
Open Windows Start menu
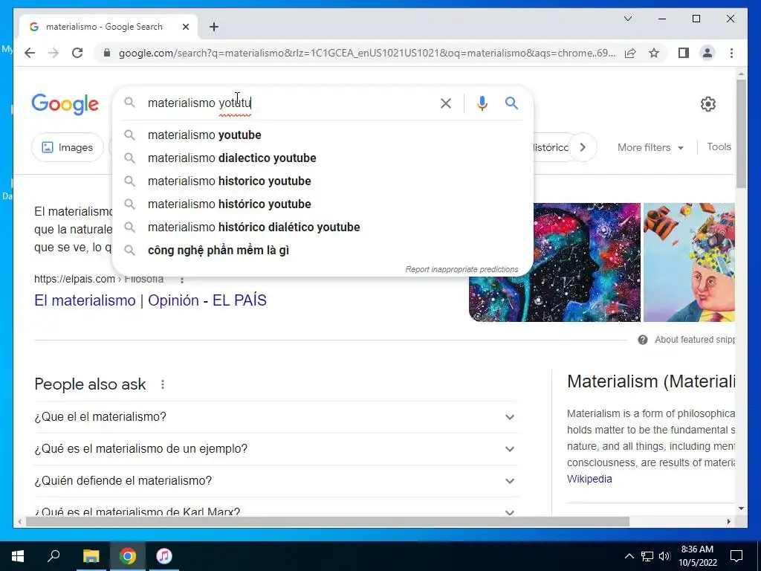tap(18, 556)
